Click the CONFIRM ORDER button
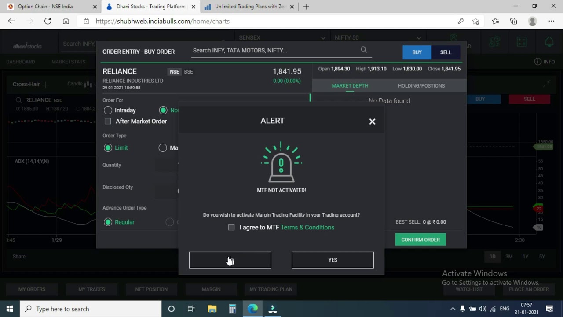The width and height of the screenshot is (563, 317). click(x=420, y=240)
